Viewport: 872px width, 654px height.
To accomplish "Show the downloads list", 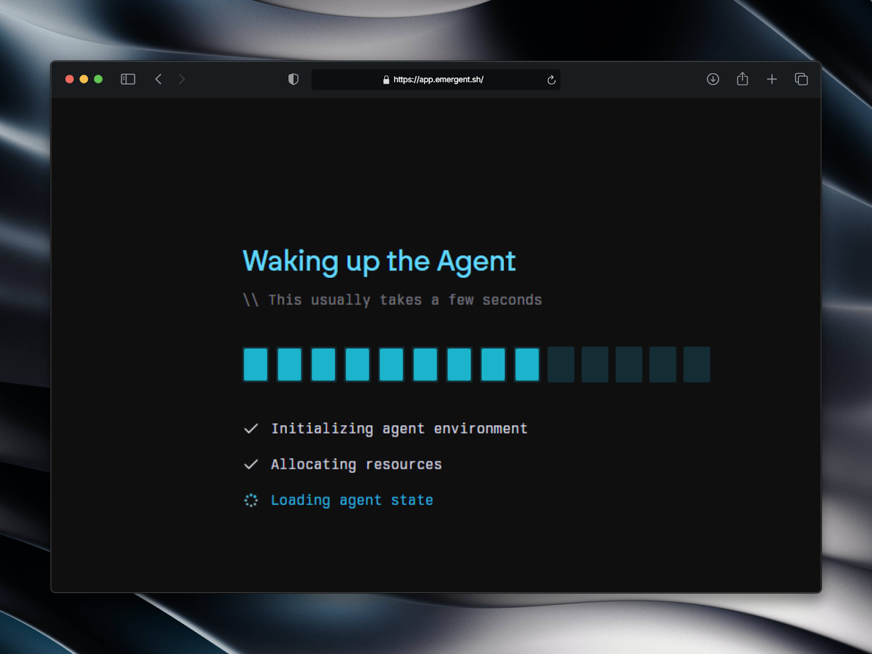I will [713, 80].
